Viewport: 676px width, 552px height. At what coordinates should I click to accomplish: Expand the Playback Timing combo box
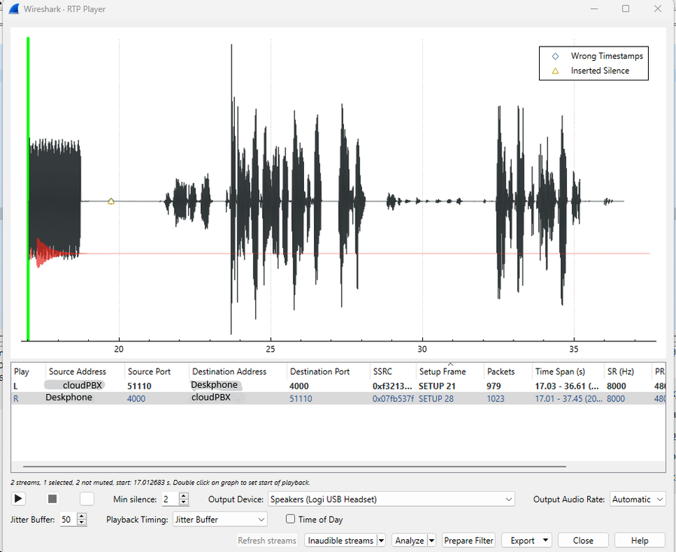pos(219,520)
